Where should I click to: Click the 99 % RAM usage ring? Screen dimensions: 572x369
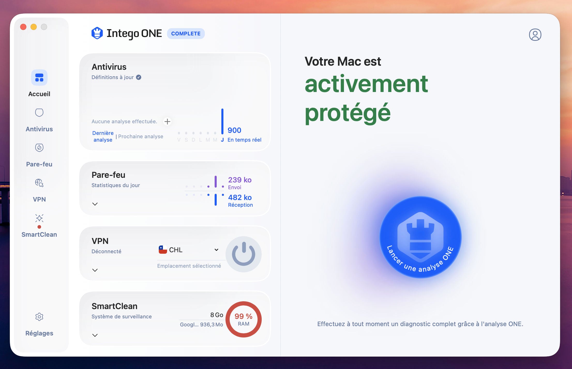pyautogui.click(x=244, y=319)
